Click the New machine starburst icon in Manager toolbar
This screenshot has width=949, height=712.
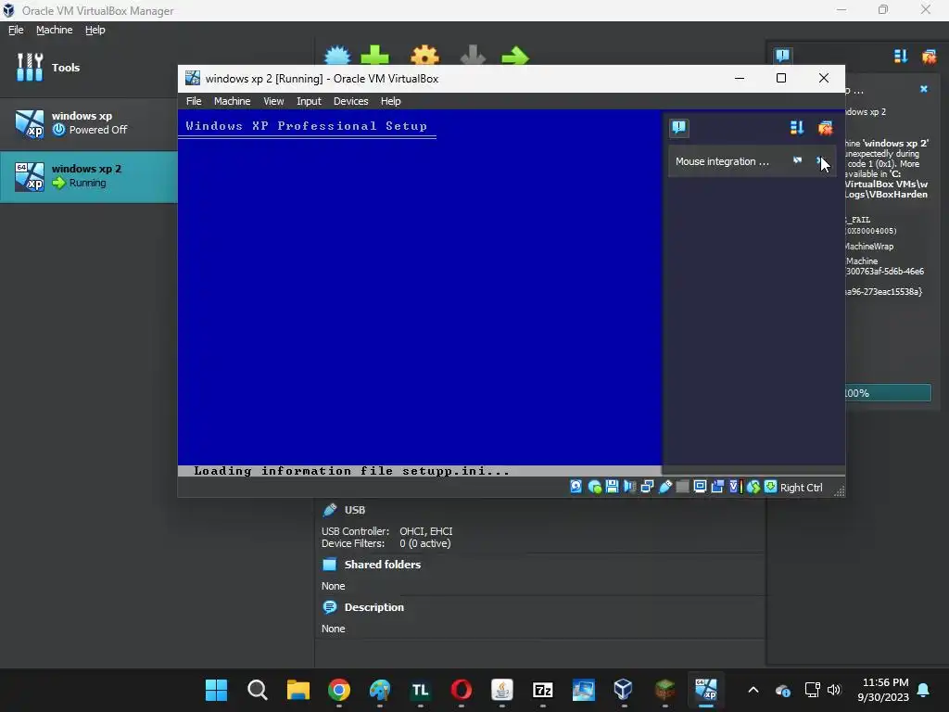(x=337, y=56)
